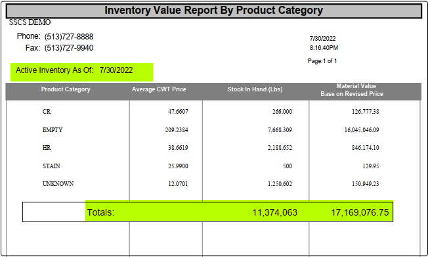The width and height of the screenshot is (428, 257).
Task: Click the Material Value column header
Action: click(352, 90)
